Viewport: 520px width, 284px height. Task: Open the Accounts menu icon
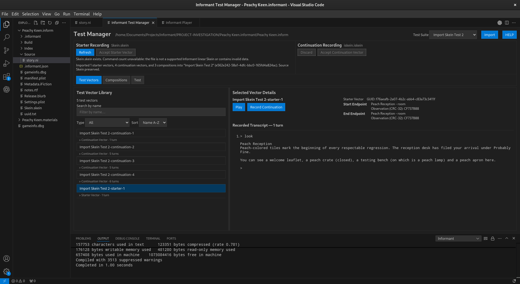tap(6, 259)
